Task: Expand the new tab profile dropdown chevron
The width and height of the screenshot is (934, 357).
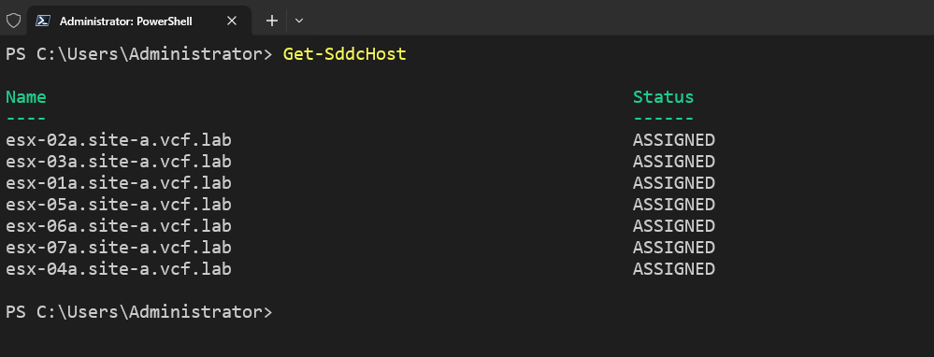Action: pos(299,21)
